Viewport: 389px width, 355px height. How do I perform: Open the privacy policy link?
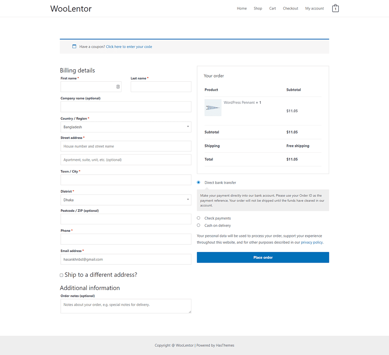(312, 242)
